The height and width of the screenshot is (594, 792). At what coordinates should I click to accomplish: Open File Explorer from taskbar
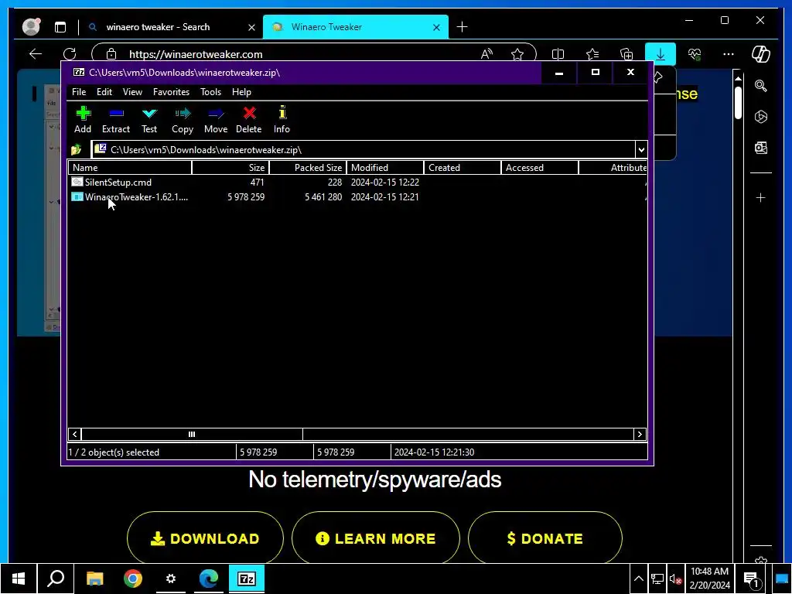(95, 579)
